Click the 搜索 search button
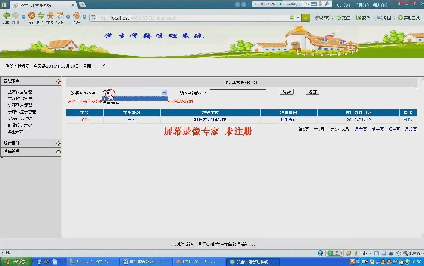The height and width of the screenshot is (266, 424). coord(286,92)
